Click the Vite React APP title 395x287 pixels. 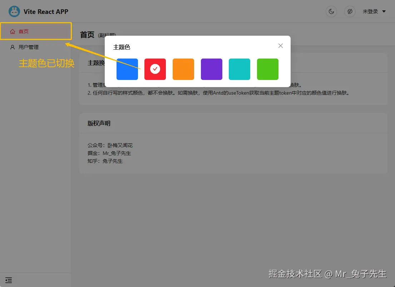[x=46, y=11]
